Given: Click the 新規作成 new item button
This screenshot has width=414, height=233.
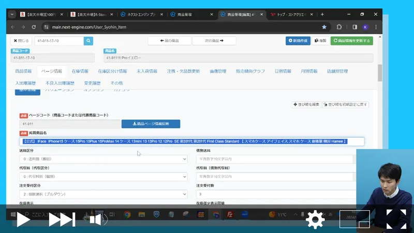Looking at the screenshot, I should (298, 41).
